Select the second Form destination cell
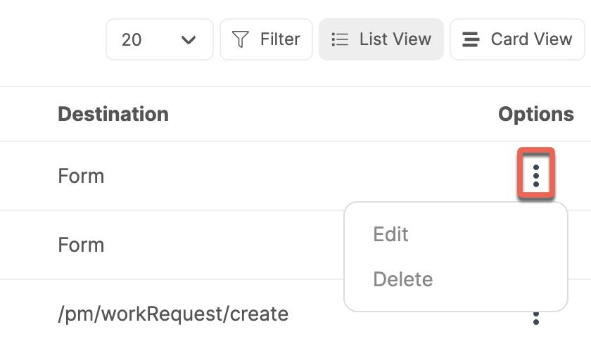 pos(81,245)
